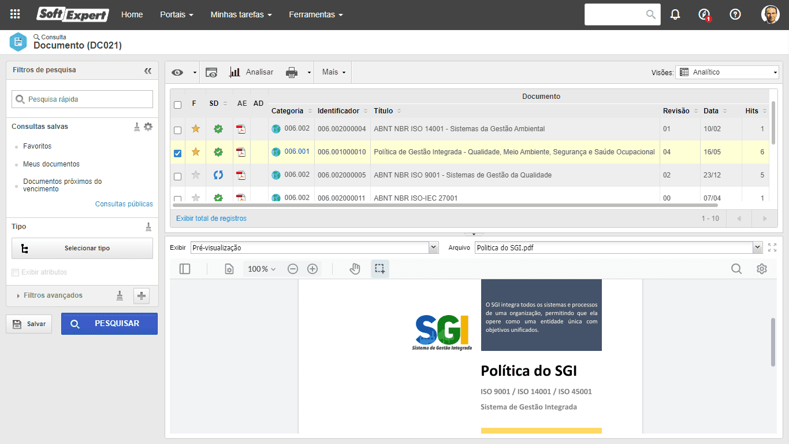Open the 100% zoom level dropdown
Screen dimensions: 789x444
262,269
